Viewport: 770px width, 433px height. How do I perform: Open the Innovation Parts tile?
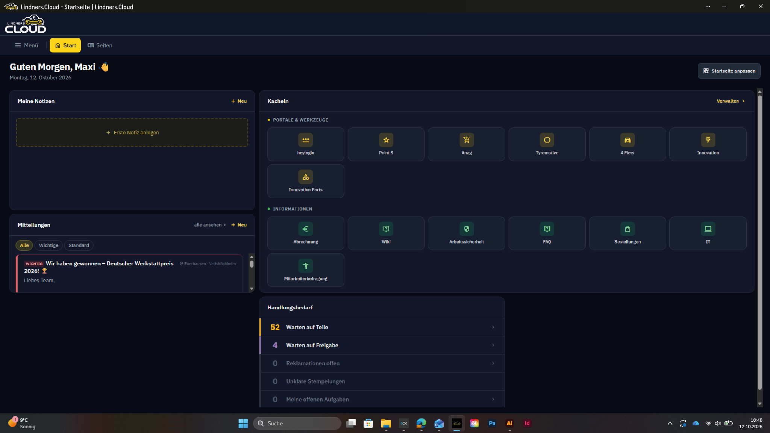[305, 181]
